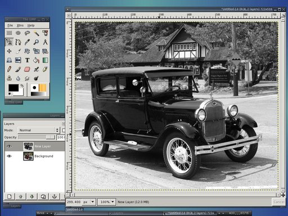Select the Intelligent Scissors tool
This screenshot has width=288, height=216.
pyautogui.click(x=9, y=42)
